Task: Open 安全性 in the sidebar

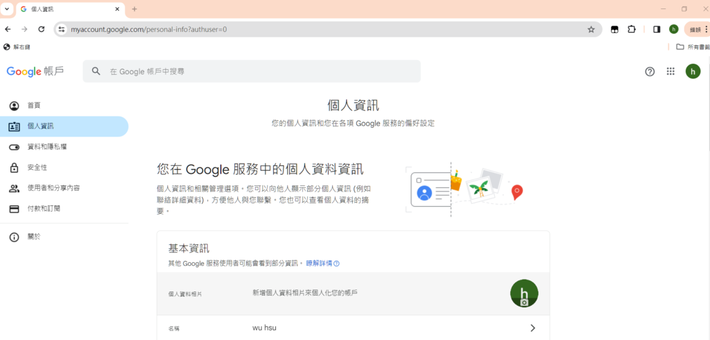Action: point(64,168)
